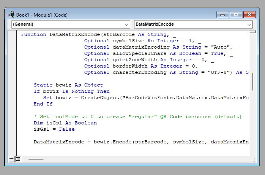Screen dimensions: 265x175
Task: Click the margin indicator bar beside Function line
Action: [x=13, y=34]
